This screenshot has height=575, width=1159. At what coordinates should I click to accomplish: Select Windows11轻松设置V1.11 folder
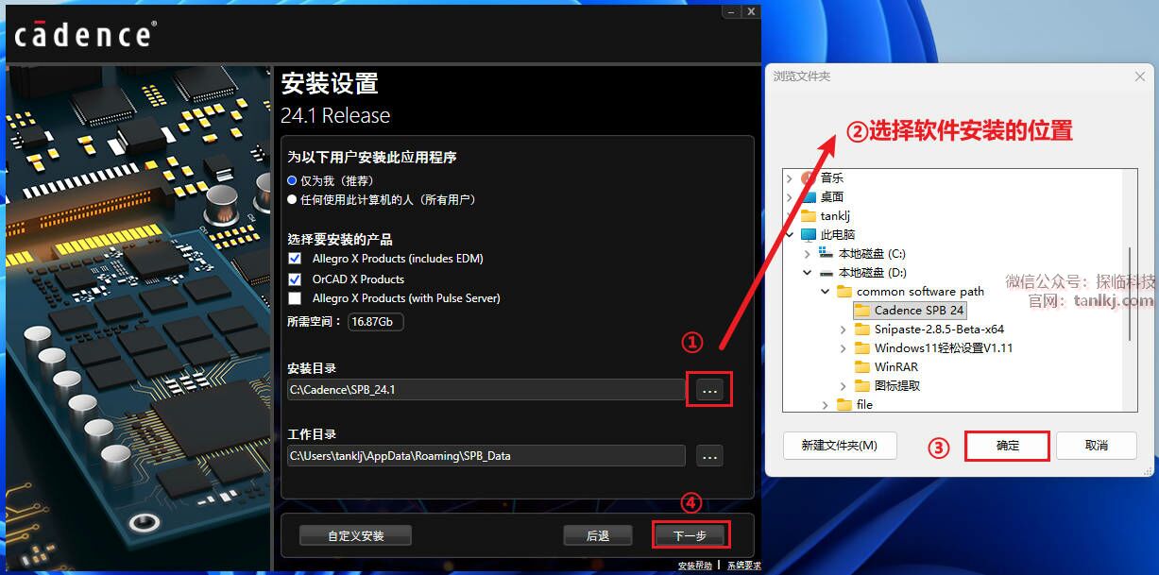(944, 347)
